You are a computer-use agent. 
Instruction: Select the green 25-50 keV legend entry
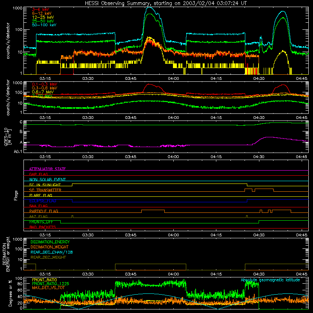(x=43, y=21)
